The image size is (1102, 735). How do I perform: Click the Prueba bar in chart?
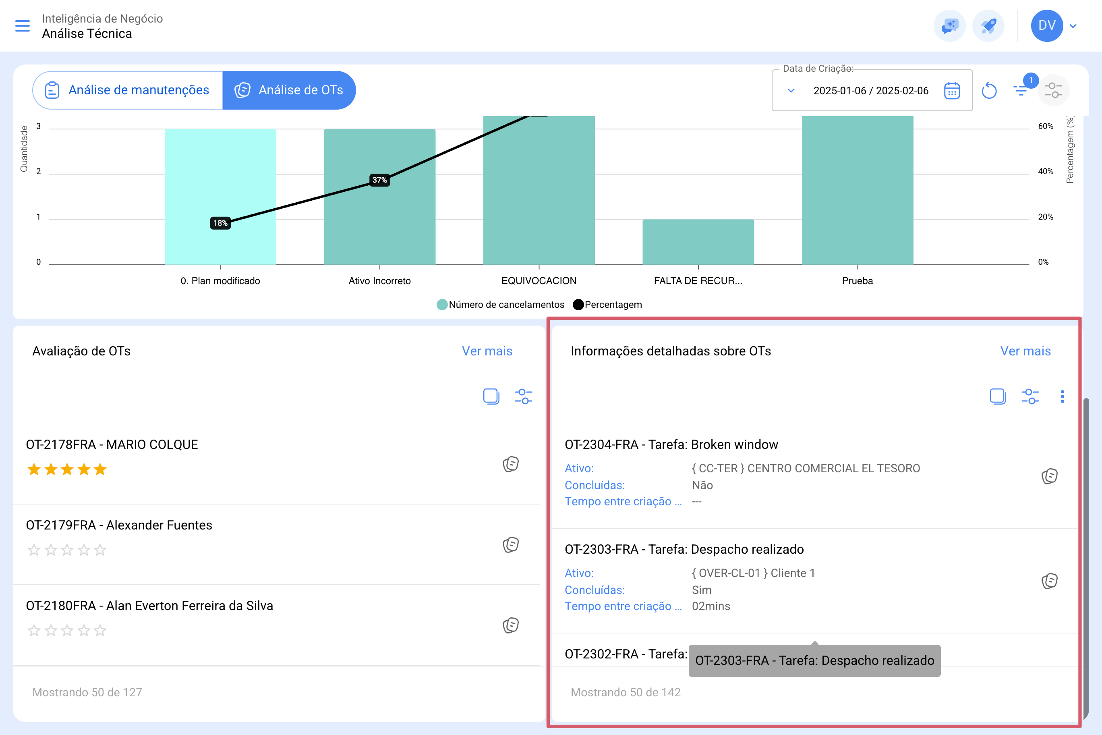tap(858, 190)
